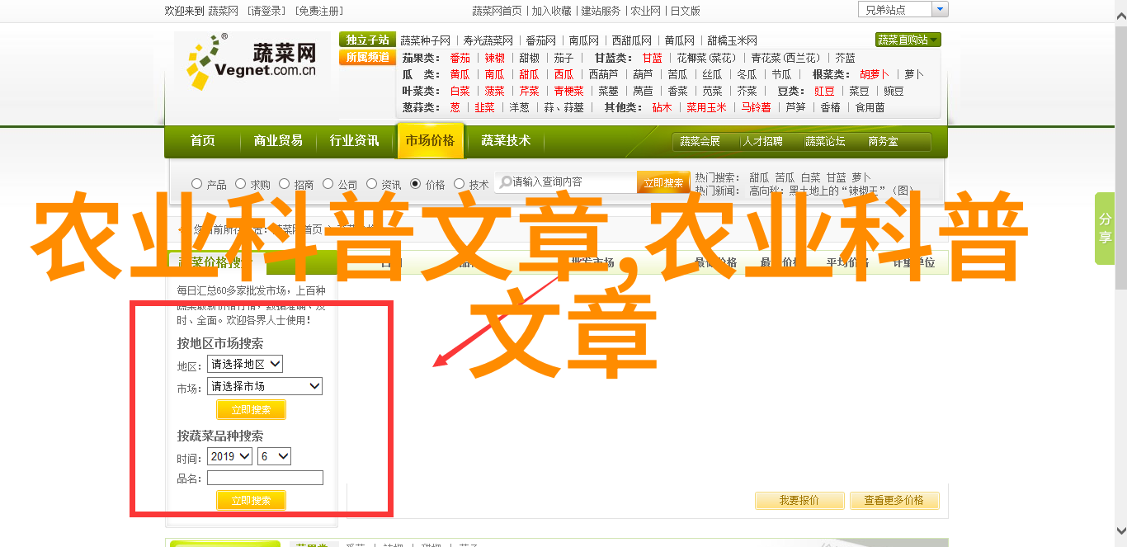Open the 行业资讯 nav tab
Image resolution: width=1127 pixels, height=547 pixels.
click(x=355, y=141)
